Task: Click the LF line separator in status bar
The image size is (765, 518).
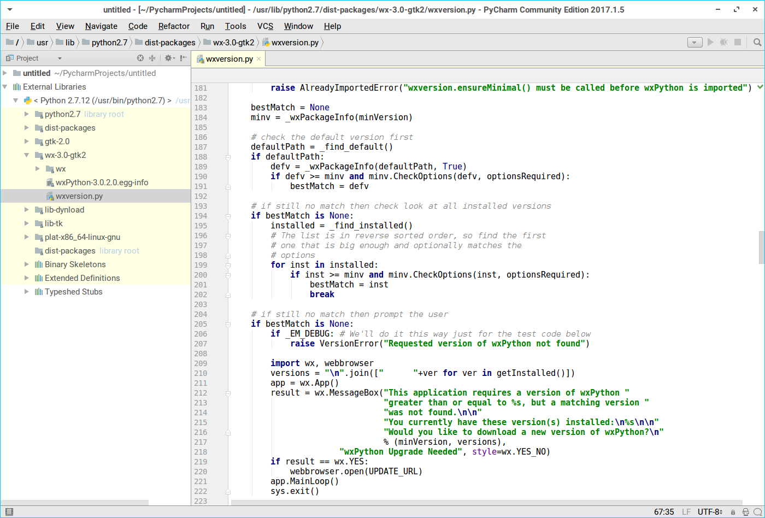Action: tap(686, 512)
